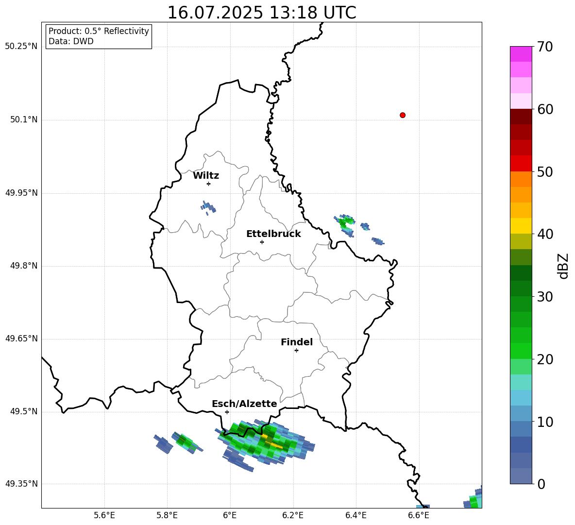Click the 10 tick label on colorbar

pyautogui.click(x=545, y=422)
